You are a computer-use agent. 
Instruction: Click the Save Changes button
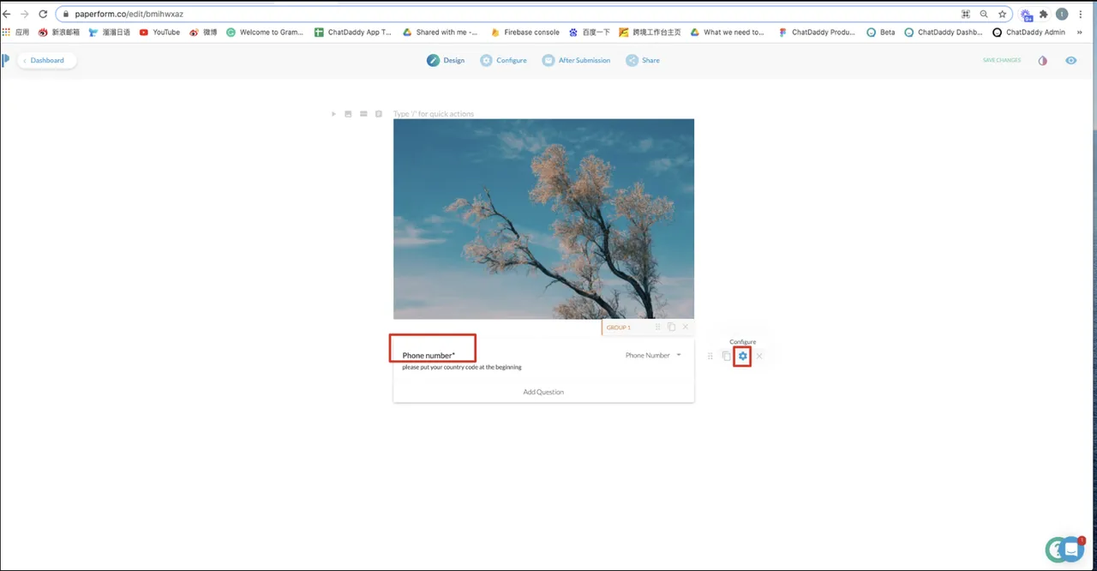(x=1001, y=61)
